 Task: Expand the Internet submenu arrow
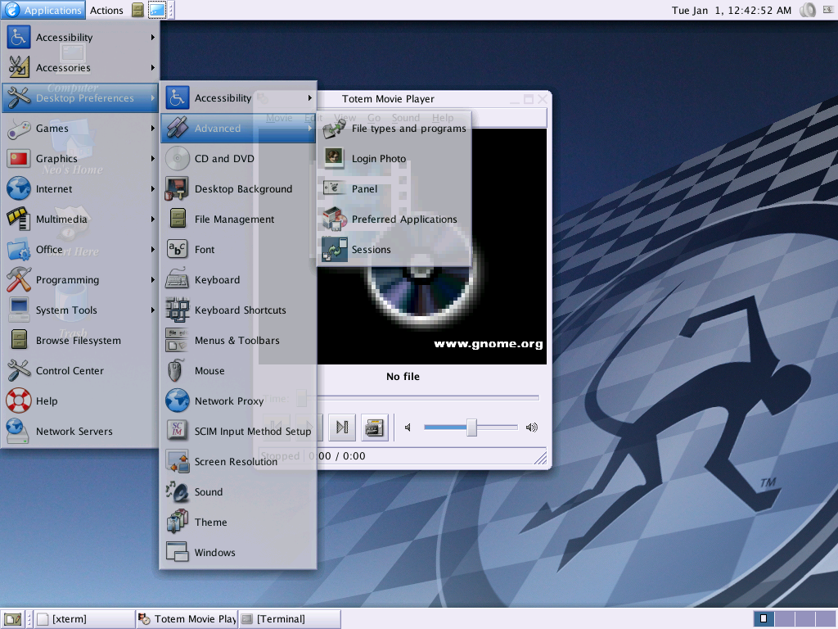pos(153,189)
